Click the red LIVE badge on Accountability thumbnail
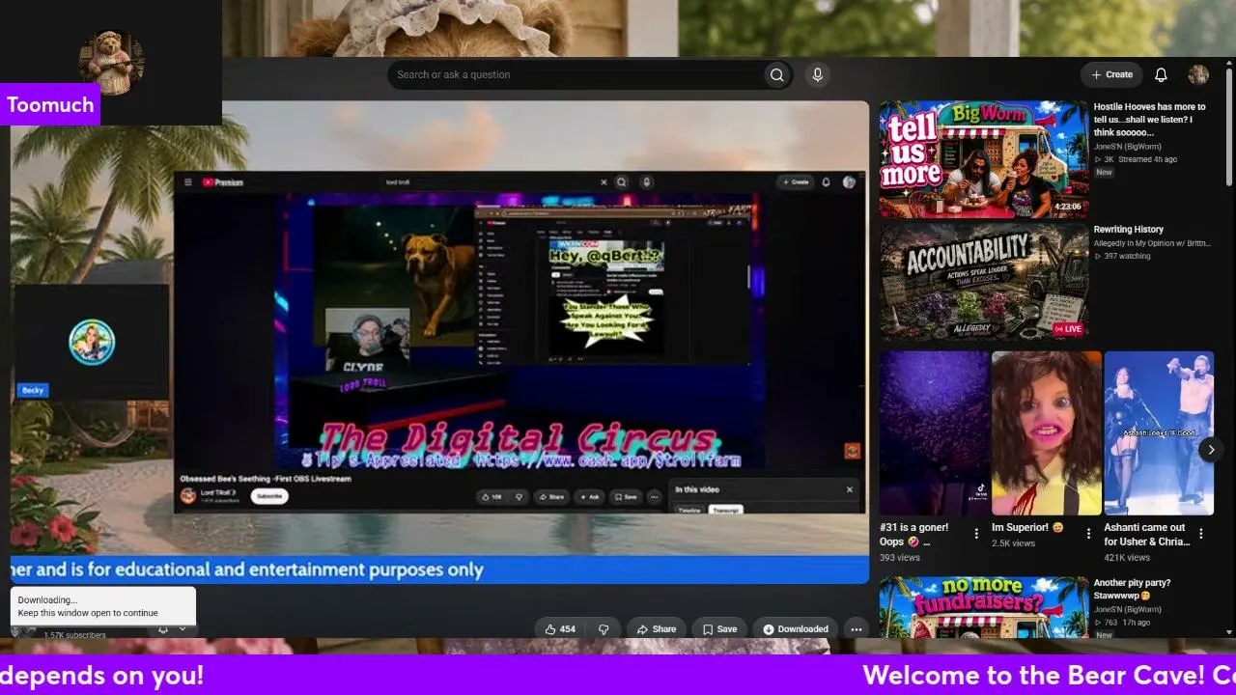The width and height of the screenshot is (1236, 695). [x=1067, y=329]
